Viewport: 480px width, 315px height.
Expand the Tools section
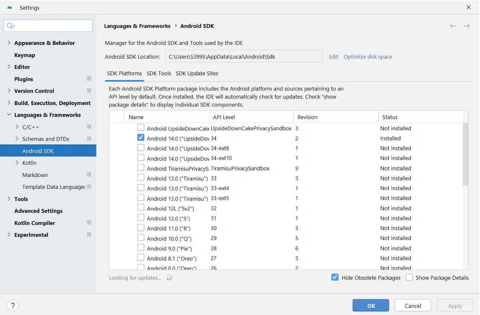pos(9,199)
